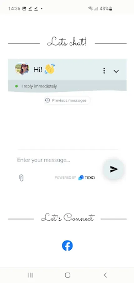134x283 pixels.
Task: Navigate back with the Android back arrow
Action: point(105,275)
